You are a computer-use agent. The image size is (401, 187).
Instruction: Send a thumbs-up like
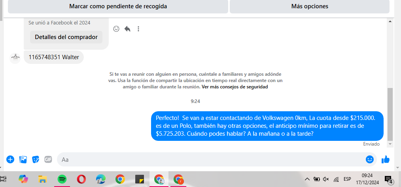click(386, 159)
